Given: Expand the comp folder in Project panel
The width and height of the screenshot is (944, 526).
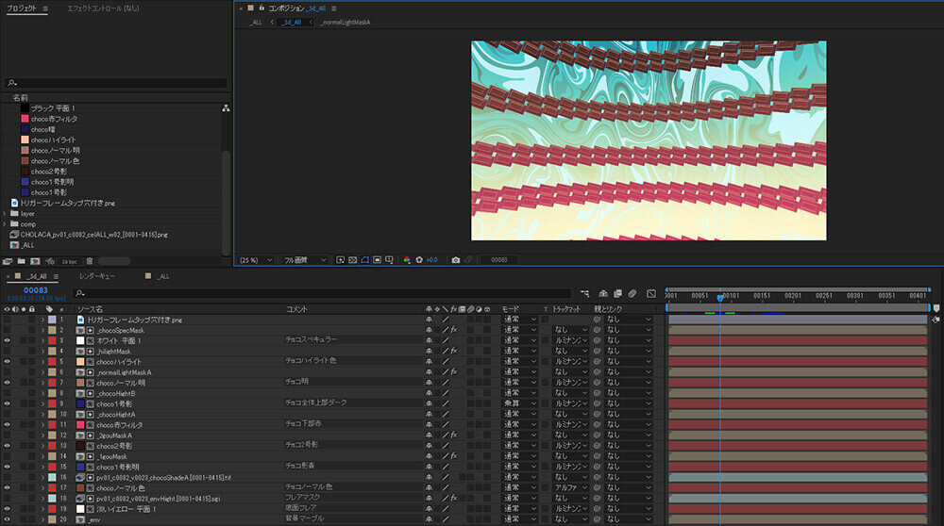Looking at the screenshot, I should [x=5, y=223].
